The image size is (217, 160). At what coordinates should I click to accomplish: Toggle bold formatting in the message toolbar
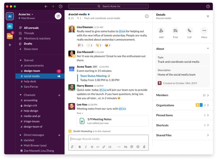(79, 147)
